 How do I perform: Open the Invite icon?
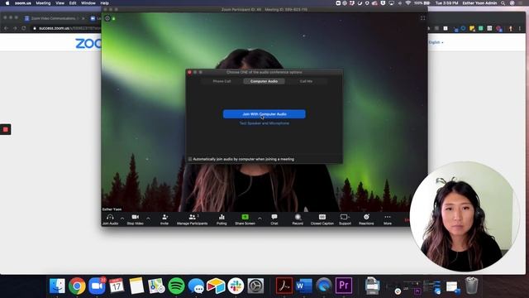164,219
